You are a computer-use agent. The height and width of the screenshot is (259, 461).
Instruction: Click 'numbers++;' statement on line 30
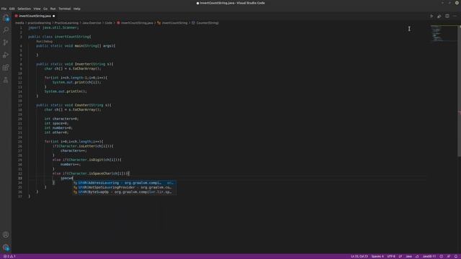pyautogui.click(x=71, y=165)
